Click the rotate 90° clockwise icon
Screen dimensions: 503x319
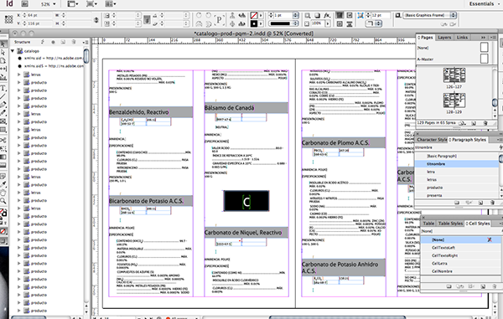click(x=199, y=15)
